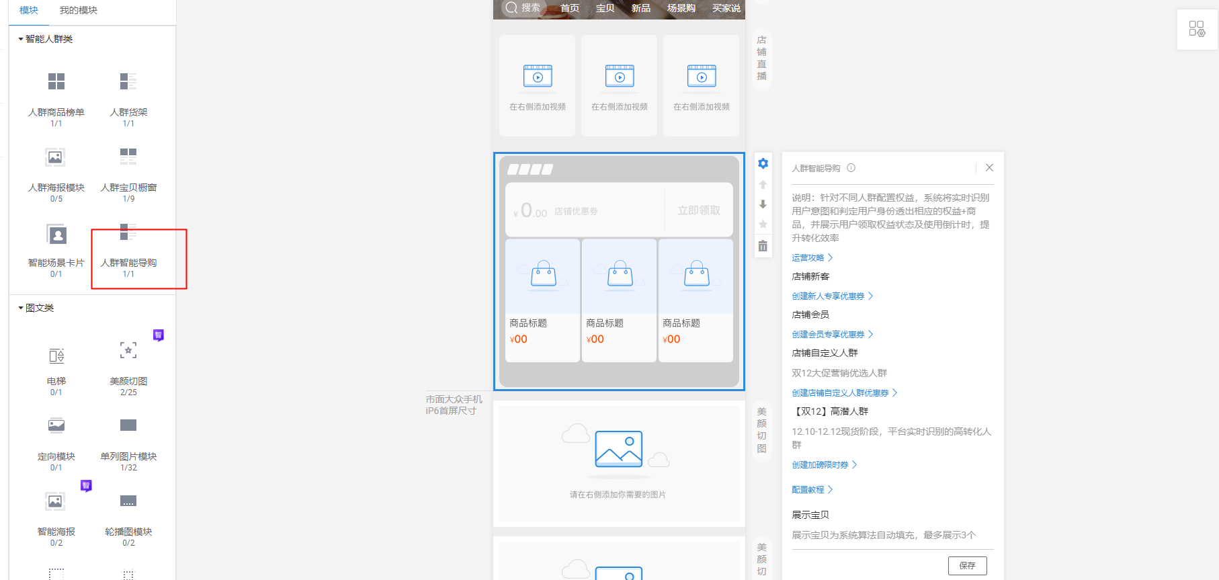Select the 轮播图模块 carousel icon

point(128,501)
